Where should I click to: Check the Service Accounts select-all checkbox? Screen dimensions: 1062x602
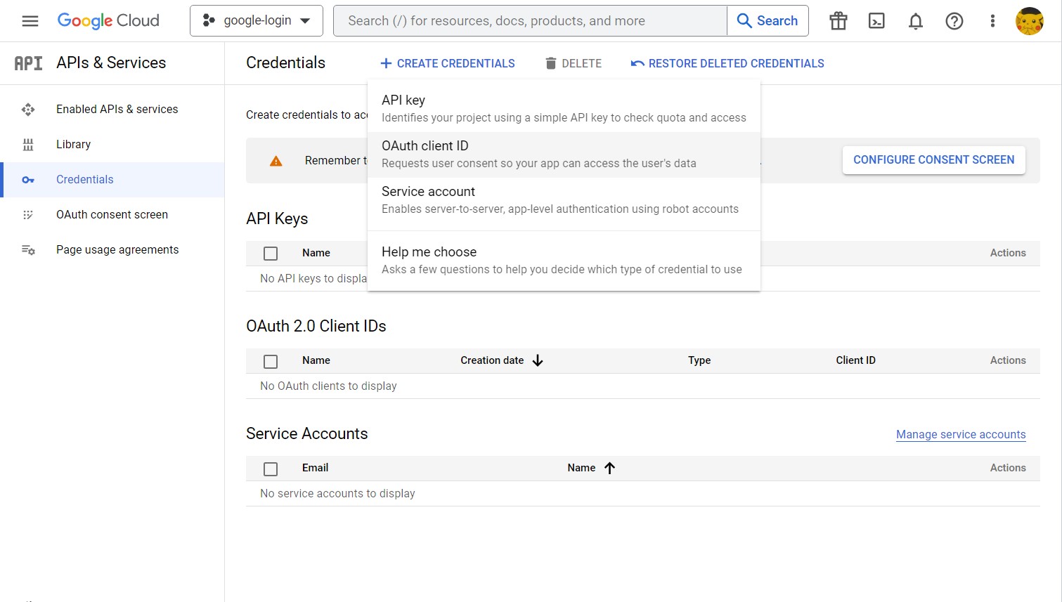point(271,469)
